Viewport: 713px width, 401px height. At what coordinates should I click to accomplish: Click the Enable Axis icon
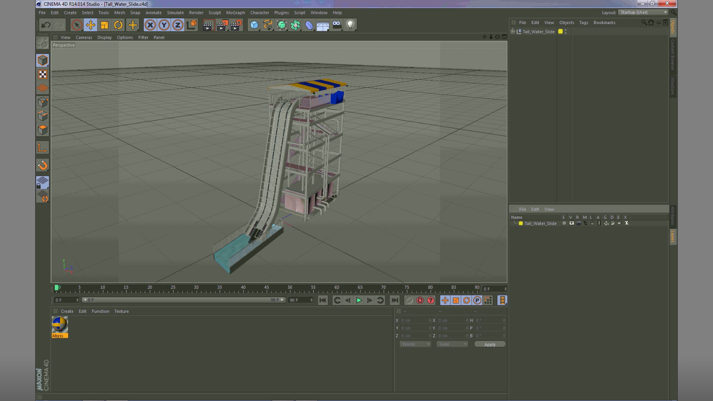43,147
